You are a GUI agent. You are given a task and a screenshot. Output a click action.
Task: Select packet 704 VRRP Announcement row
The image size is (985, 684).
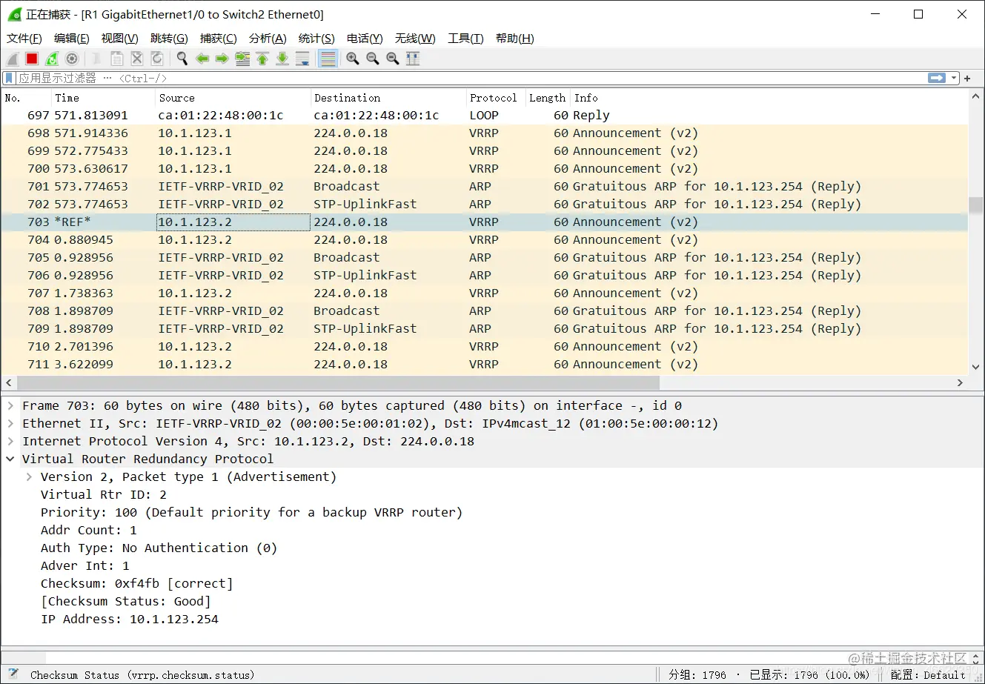[x=485, y=240]
